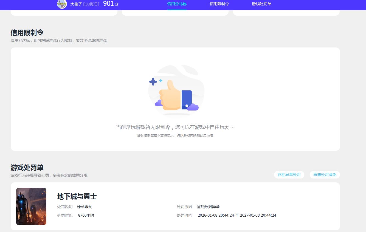The width and height of the screenshot is (366, 232).
Task: Select the username 大傻子
Action: 76,4
